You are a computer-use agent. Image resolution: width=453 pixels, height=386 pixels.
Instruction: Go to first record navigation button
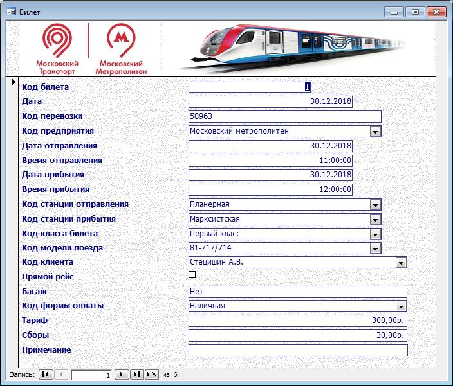(x=46, y=374)
